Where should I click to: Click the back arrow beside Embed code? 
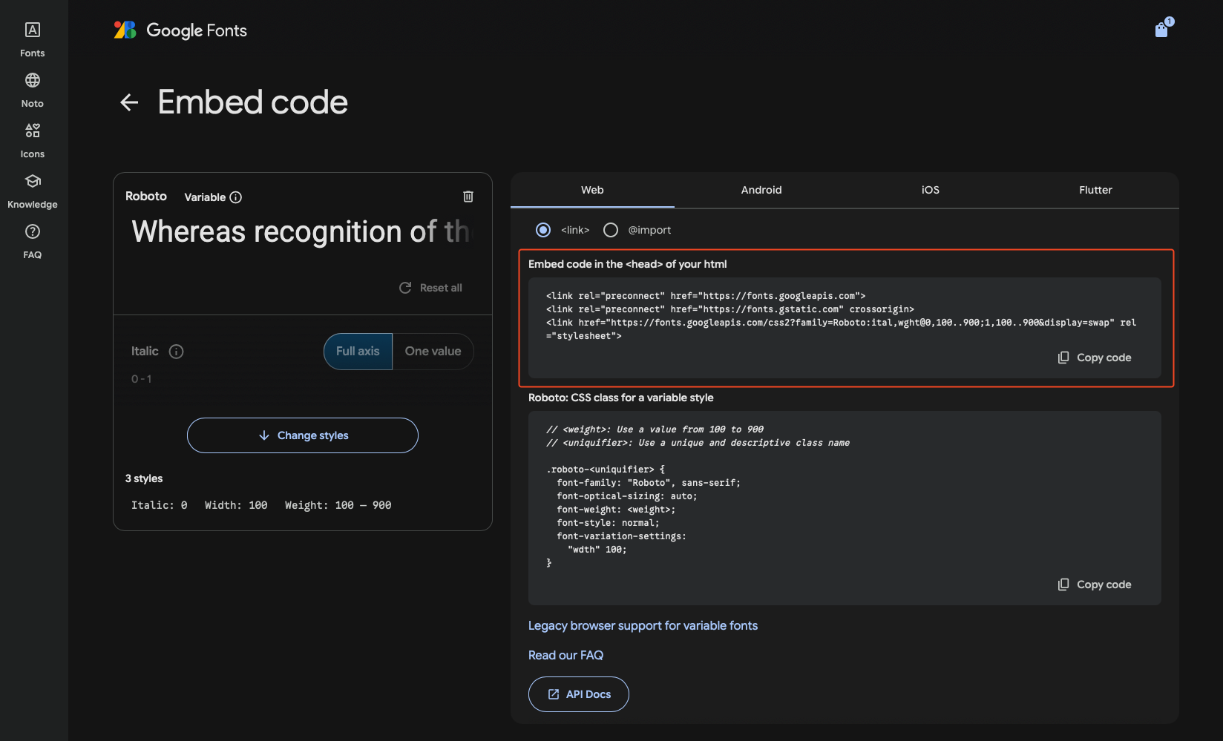pyautogui.click(x=129, y=102)
